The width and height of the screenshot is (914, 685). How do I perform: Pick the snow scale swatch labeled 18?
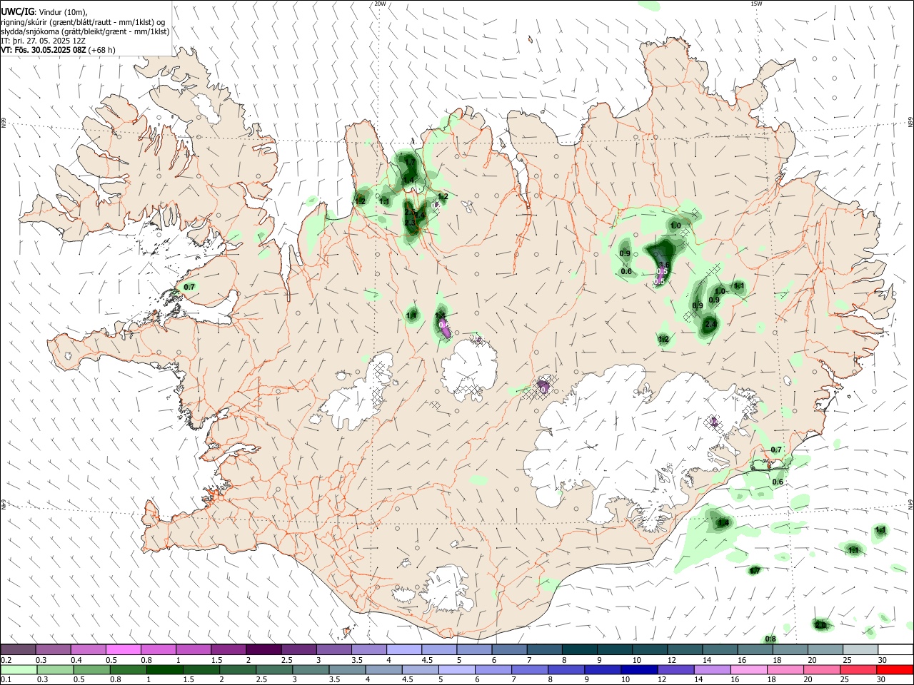(789, 649)
